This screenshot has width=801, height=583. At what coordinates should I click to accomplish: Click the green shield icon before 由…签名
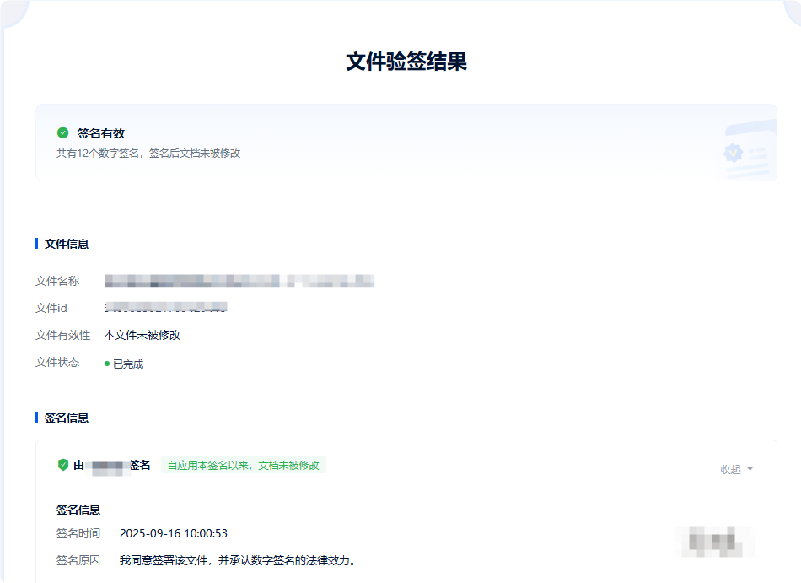(62, 465)
